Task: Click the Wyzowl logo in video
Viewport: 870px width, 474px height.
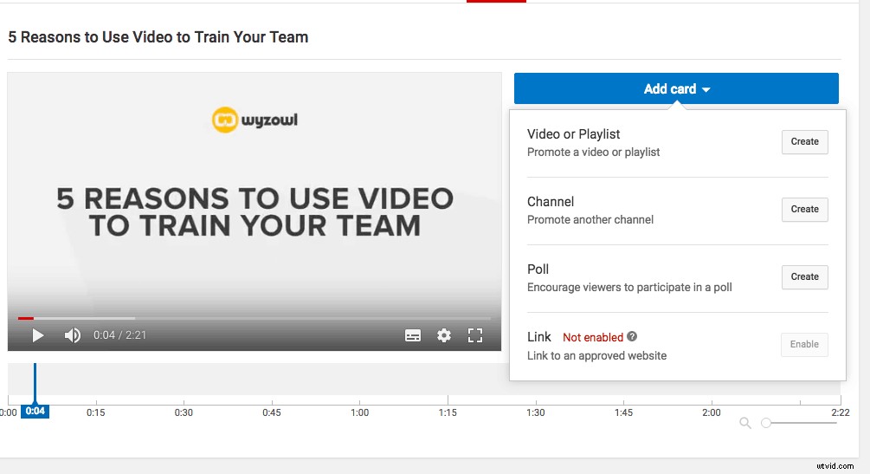Action: point(255,120)
